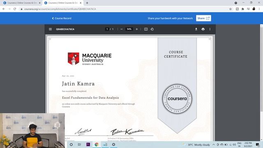Screen dimensions: 263x148
Task: Close the active Coursera tab
Action: [81, 3]
